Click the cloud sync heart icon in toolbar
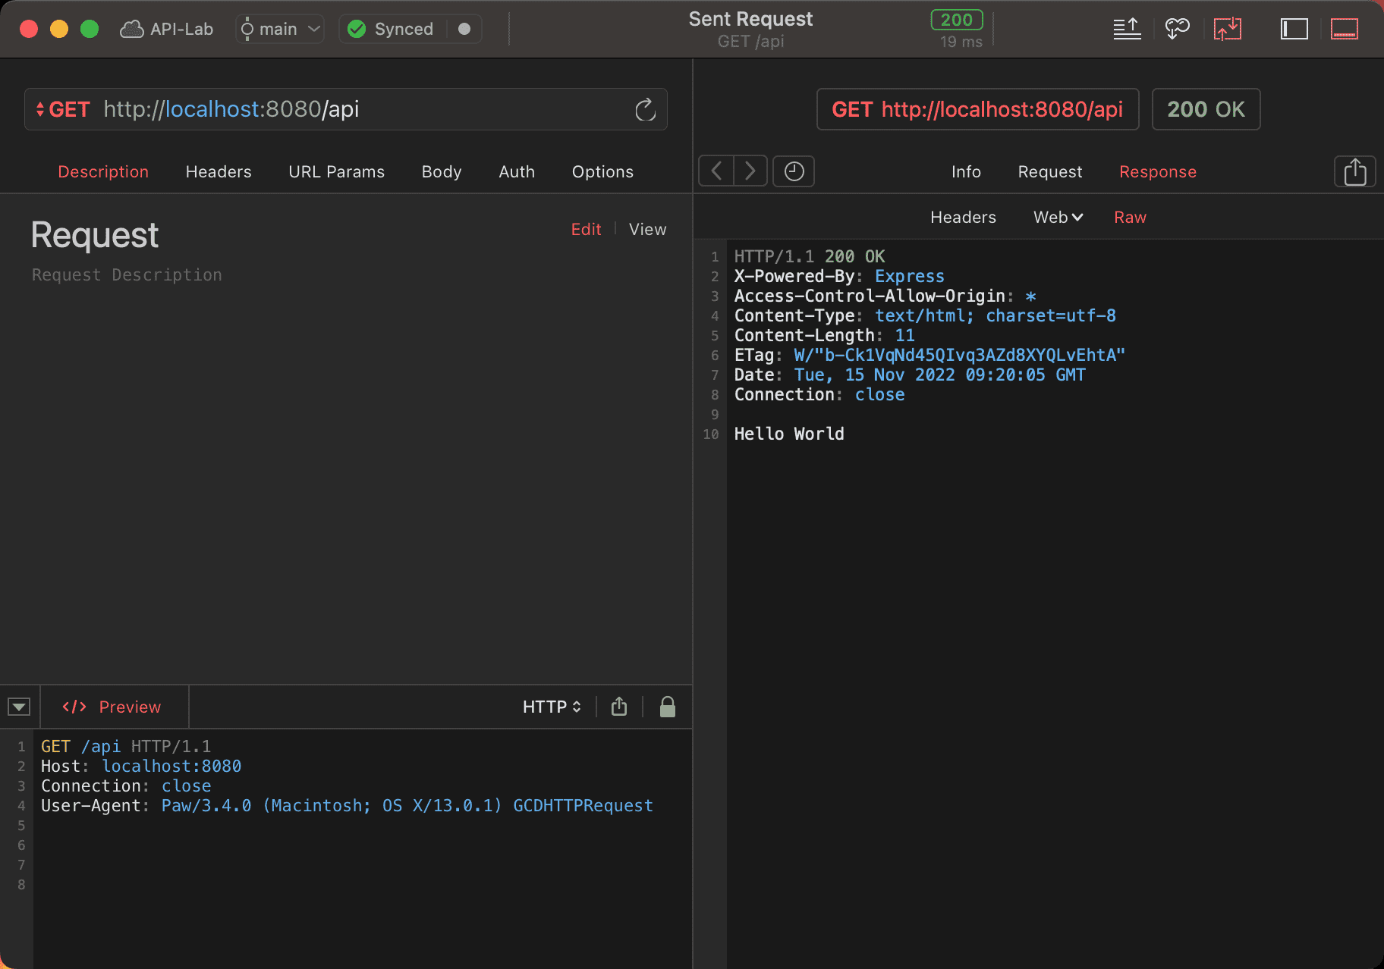The width and height of the screenshot is (1384, 969). pos(1178,29)
